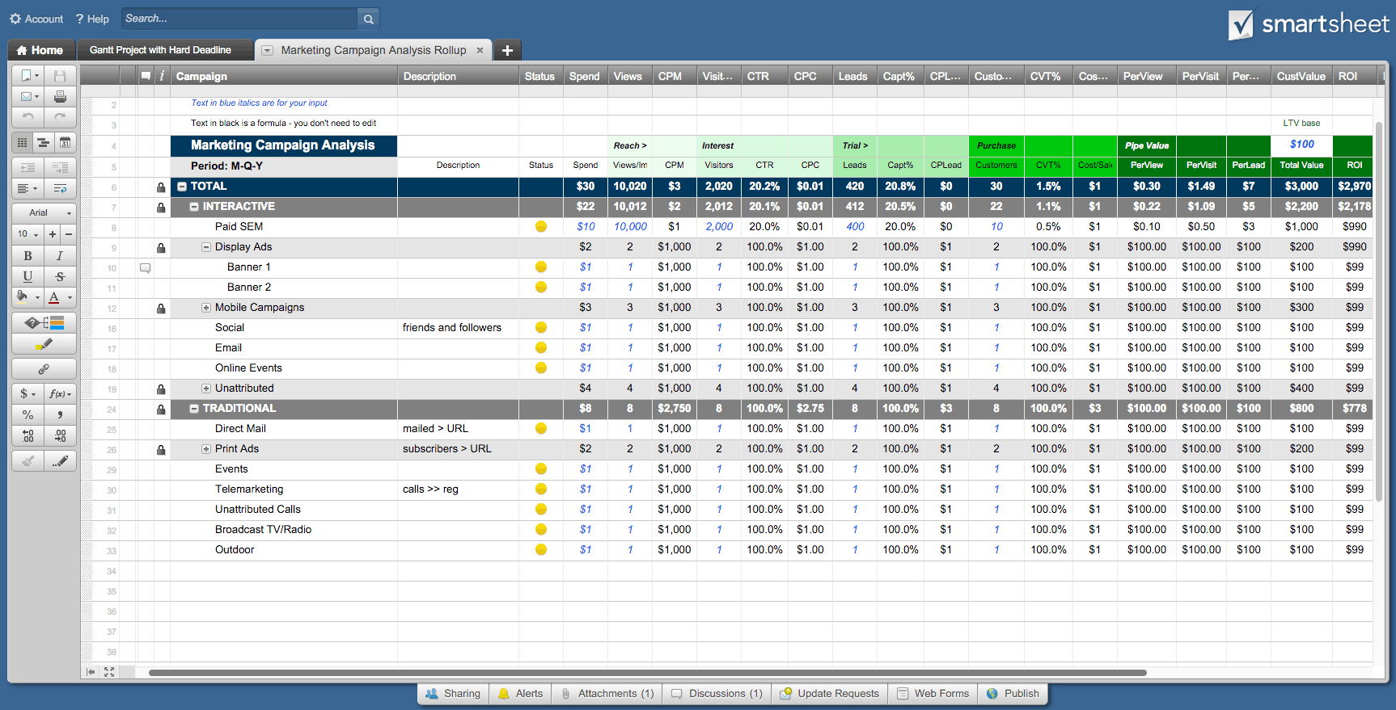Switch to Gantt Project with Hard Deadline tab
The height and width of the screenshot is (710, 1396).
click(160, 50)
